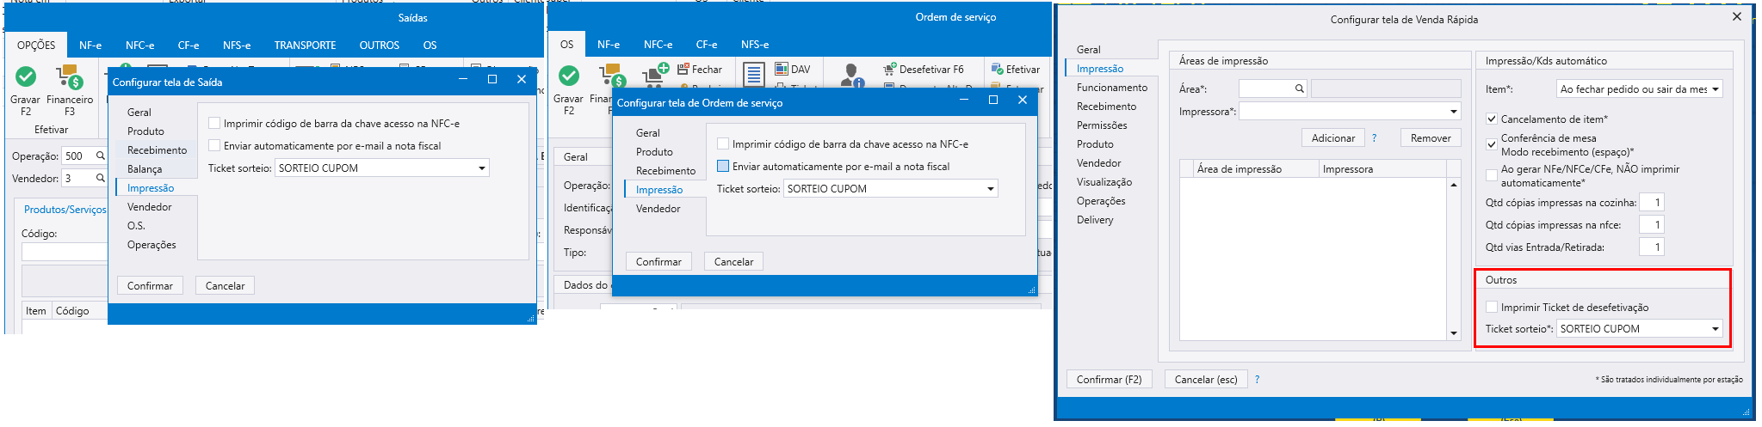1762x427 pixels.
Task: Click the Operação search magnifier in Saídas
Action: [101, 156]
